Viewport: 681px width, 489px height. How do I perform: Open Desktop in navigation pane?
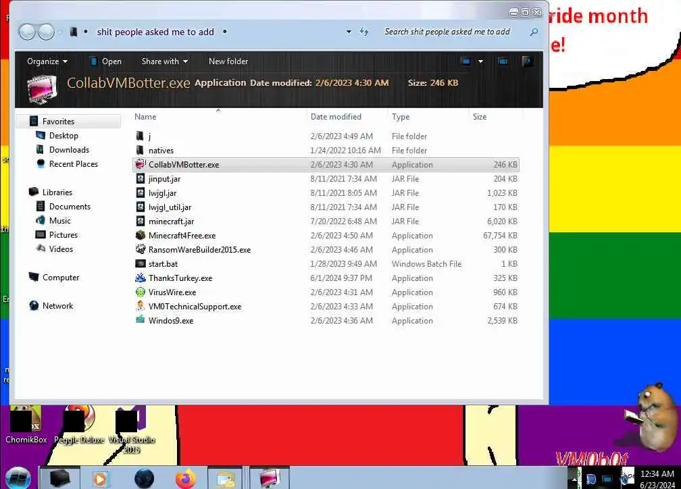pyautogui.click(x=64, y=136)
